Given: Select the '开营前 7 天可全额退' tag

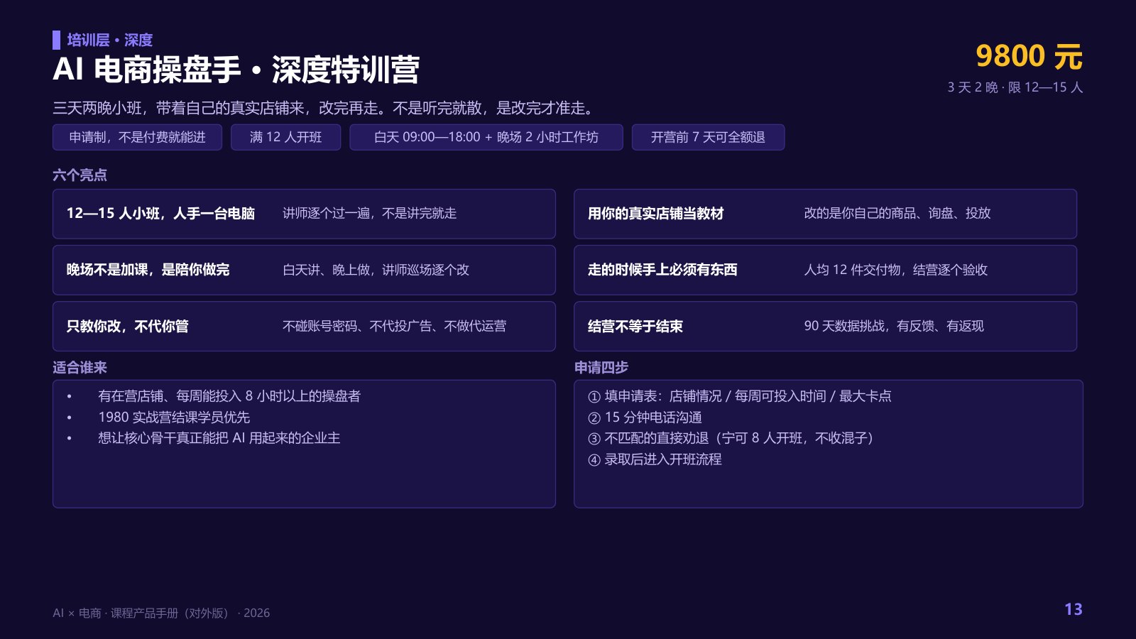Looking at the screenshot, I should 708,137.
